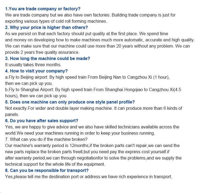Click 'It usually takes three months.' answer

point(33,65)
